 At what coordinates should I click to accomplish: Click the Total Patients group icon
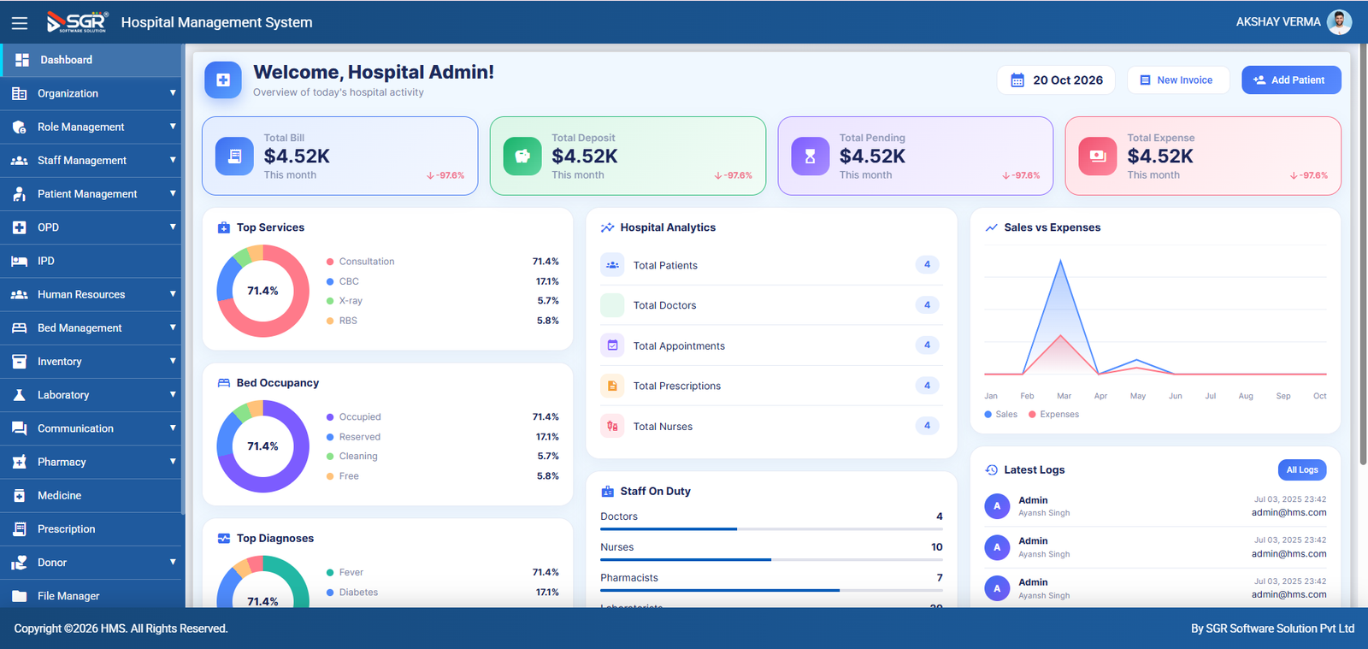coord(612,265)
